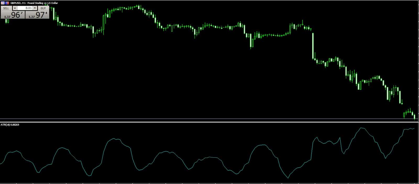
Task: Click the sell price tile showing 1.37 96
Action: coord(13,15)
